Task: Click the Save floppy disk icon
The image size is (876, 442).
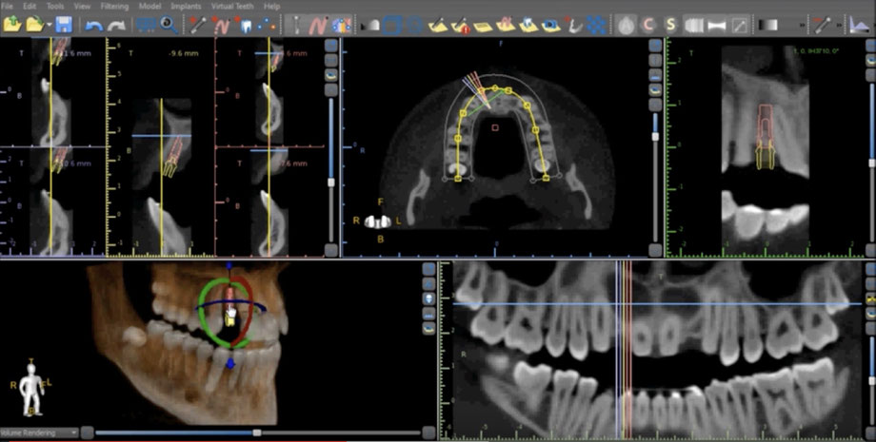Action: click(x=64, y=24)
